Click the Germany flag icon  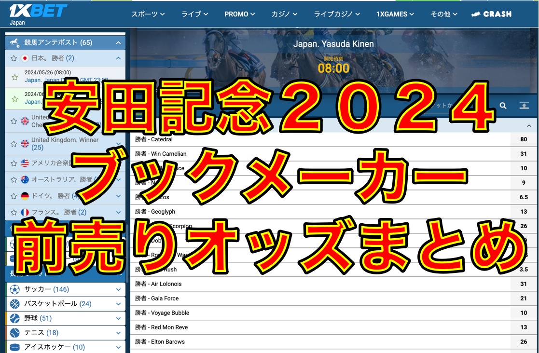(x=25, y=196)
